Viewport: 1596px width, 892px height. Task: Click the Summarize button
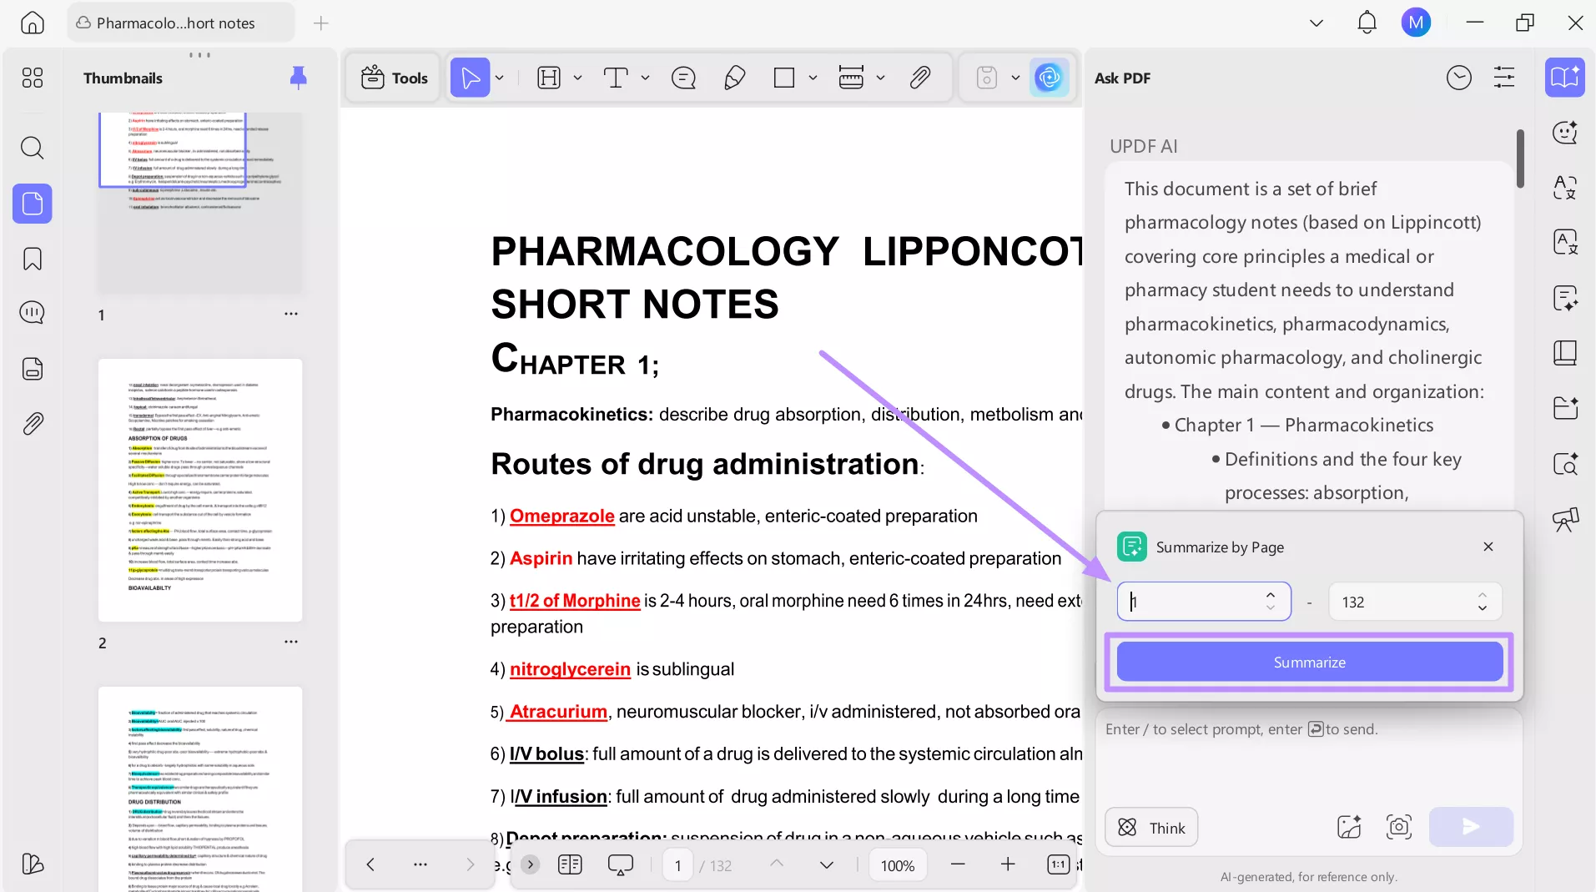[x=1308, y=662]
